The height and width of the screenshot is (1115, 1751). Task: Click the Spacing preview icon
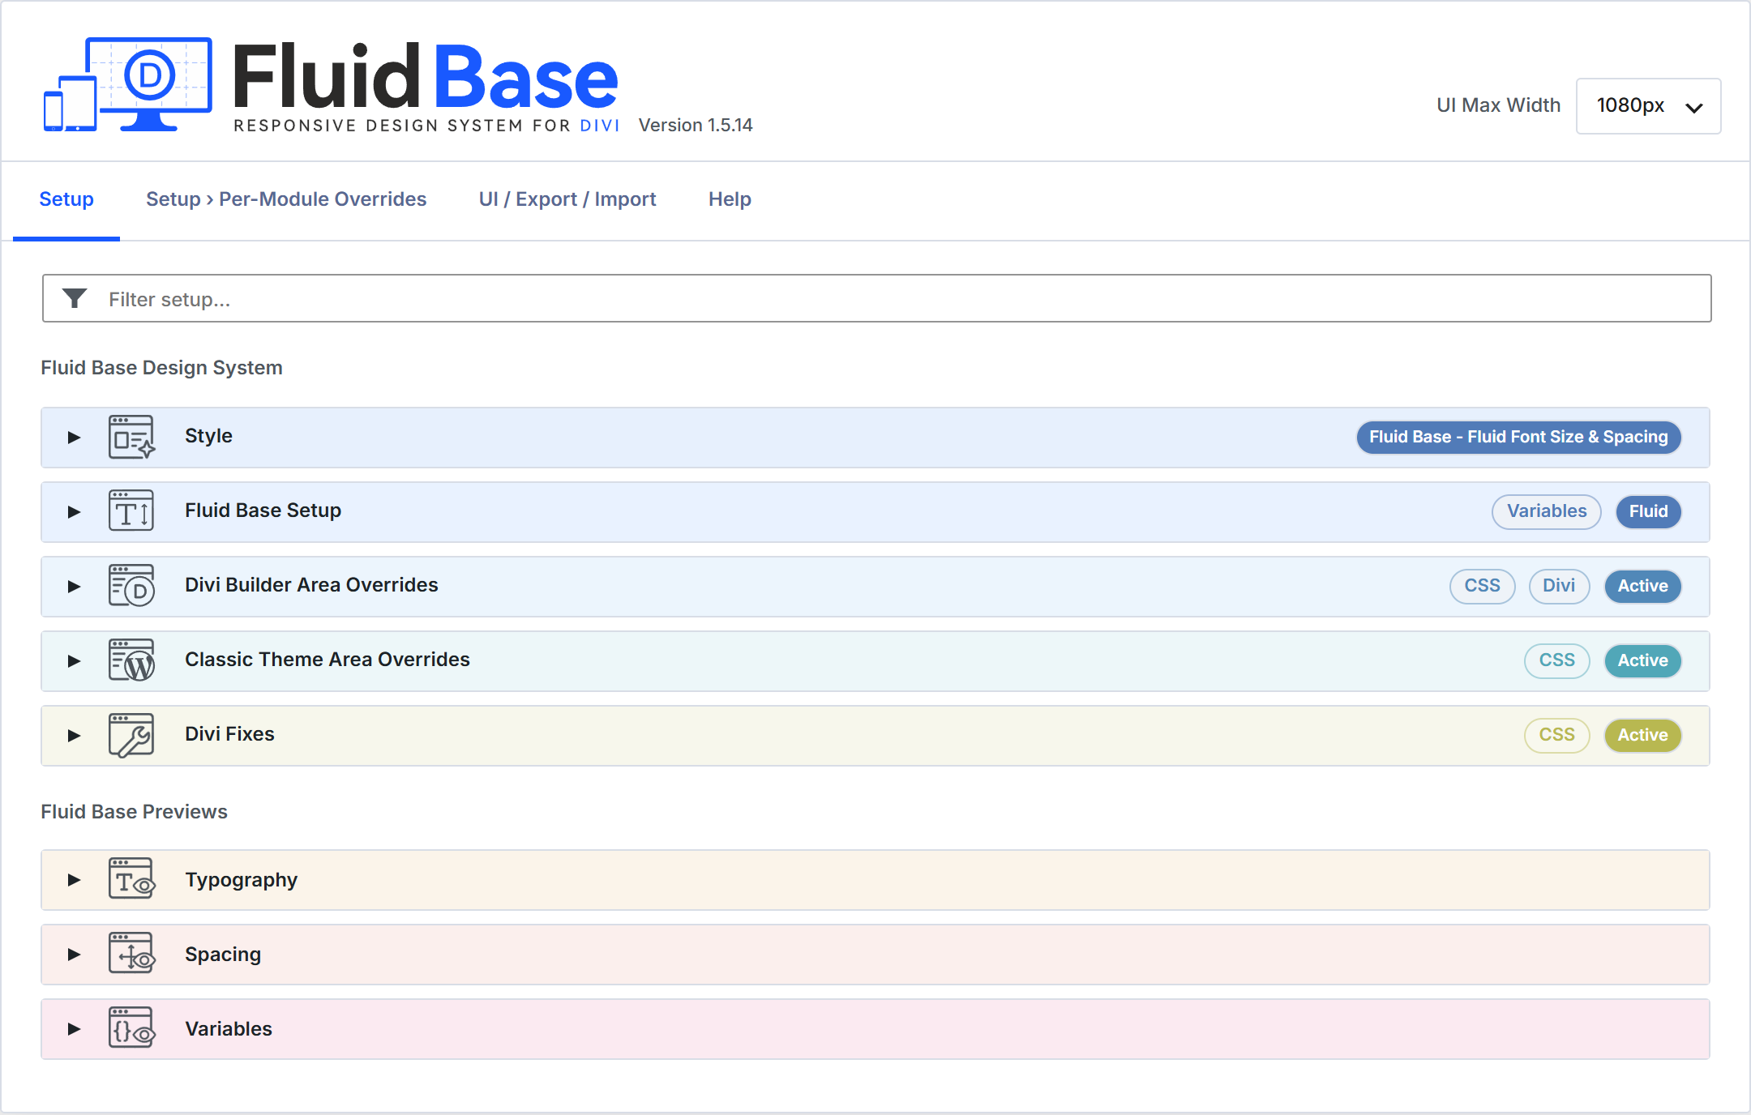tap(131, 954)
